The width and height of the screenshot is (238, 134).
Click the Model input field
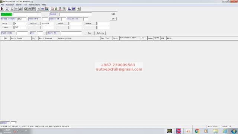click(x=75, y=14)
